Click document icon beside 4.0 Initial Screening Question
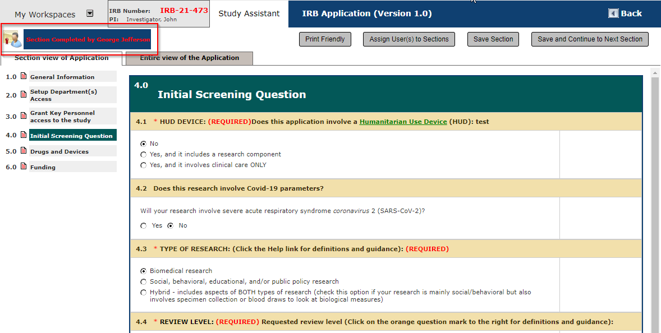This screenshot has width=661, height=333. click(24, 135)
